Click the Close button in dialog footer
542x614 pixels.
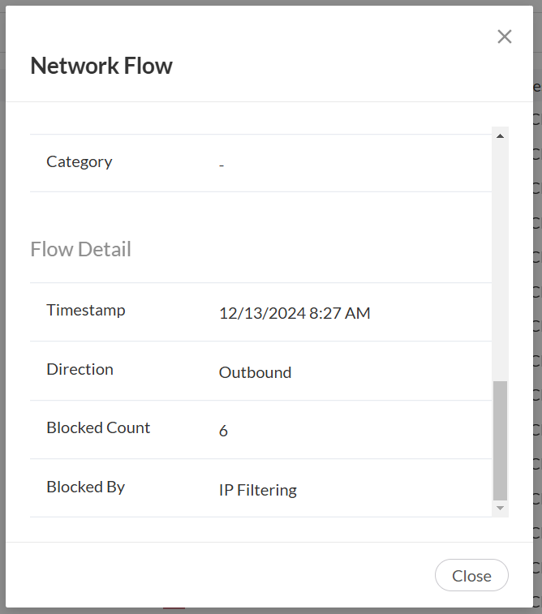(471, 575)
